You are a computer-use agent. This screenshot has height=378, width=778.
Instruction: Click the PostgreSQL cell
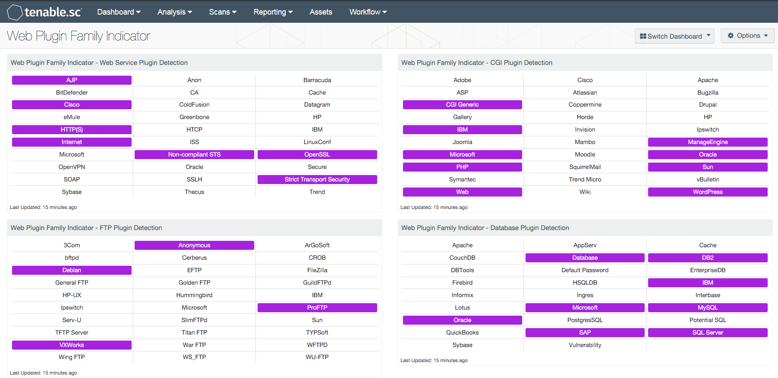pos(585,320)
